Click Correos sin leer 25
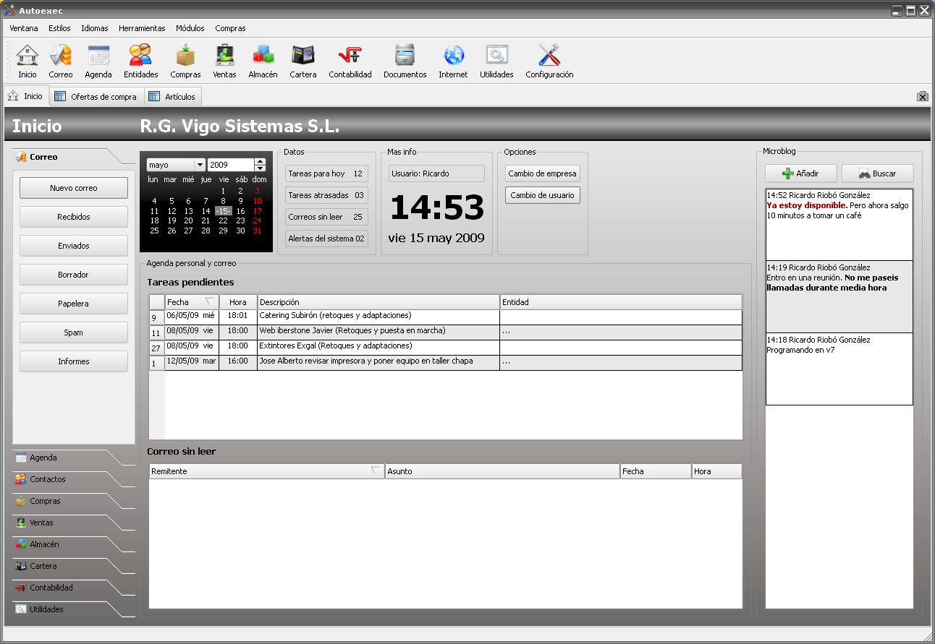Screen dimensions: 935x644 click(326, 217)
